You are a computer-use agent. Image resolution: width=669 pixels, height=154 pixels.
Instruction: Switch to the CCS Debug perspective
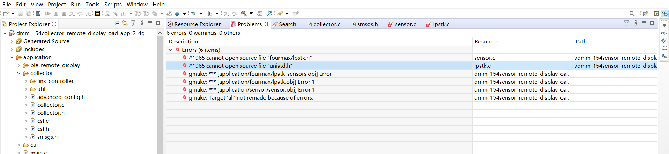[x=664, y=14]
